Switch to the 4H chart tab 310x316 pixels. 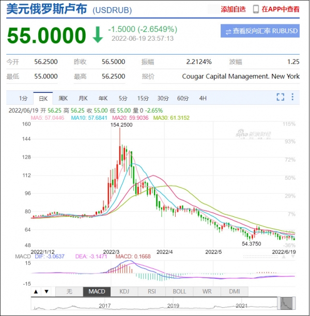[203, 98]
